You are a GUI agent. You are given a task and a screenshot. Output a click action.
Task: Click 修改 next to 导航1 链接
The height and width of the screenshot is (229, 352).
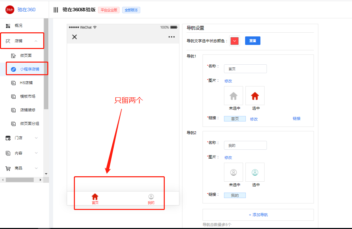click(254, 119)
